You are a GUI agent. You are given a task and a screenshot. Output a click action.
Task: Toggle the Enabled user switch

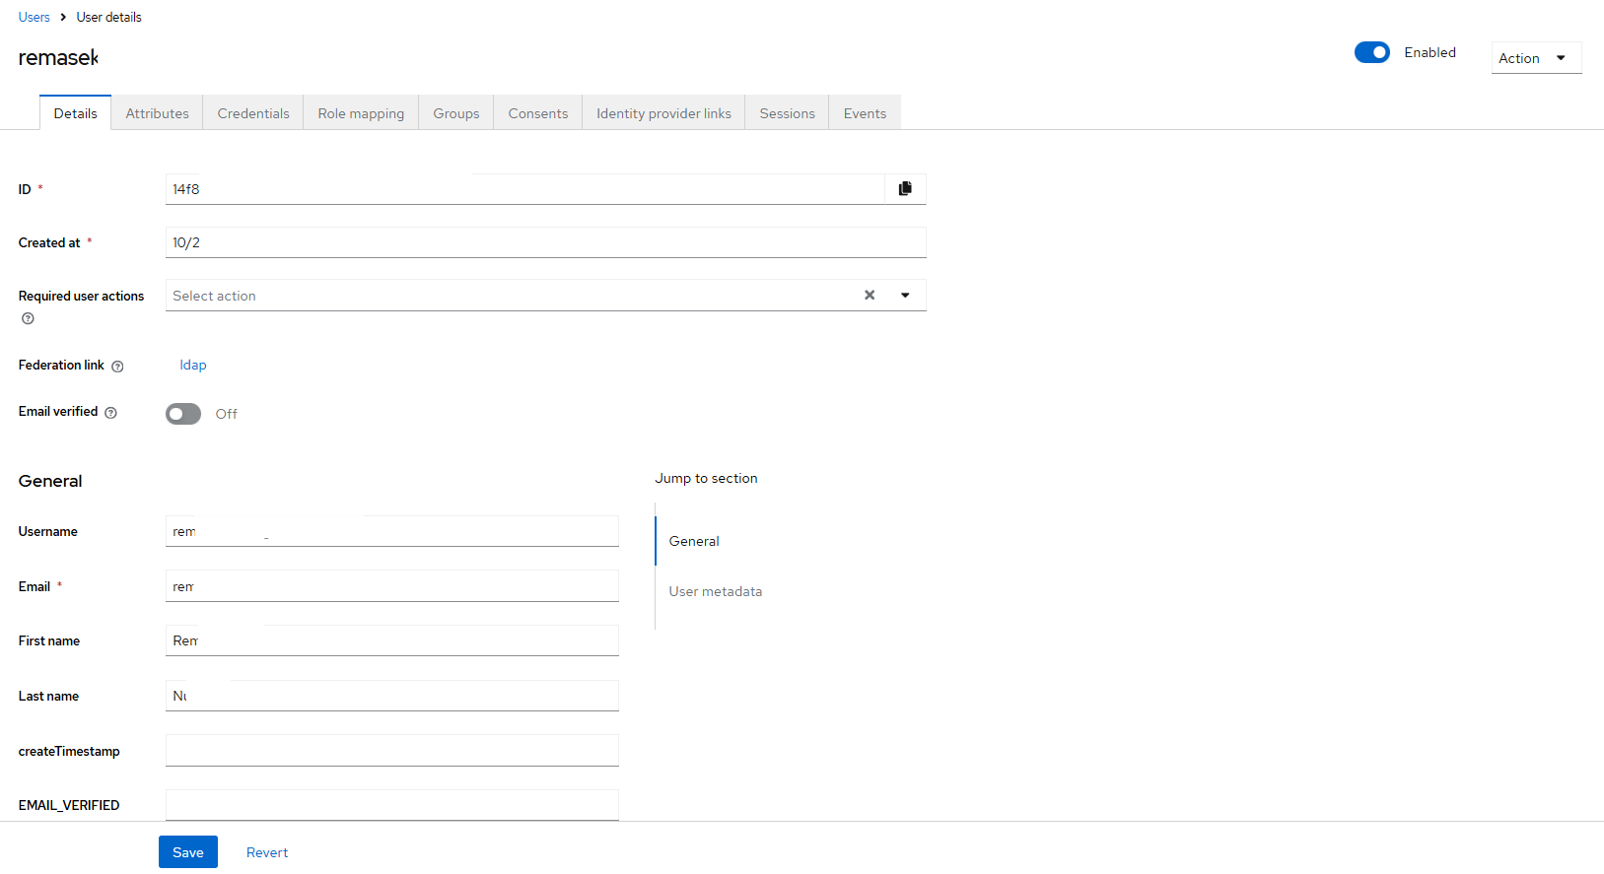click(1371, 52)
